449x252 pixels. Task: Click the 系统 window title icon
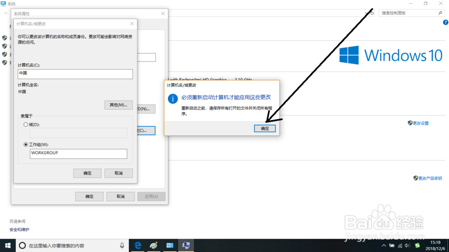[3, 4]
